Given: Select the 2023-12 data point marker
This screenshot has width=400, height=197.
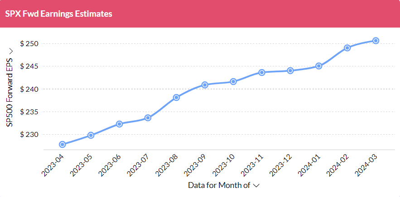Looking at the screenshot, I should (x=290, y=70).
